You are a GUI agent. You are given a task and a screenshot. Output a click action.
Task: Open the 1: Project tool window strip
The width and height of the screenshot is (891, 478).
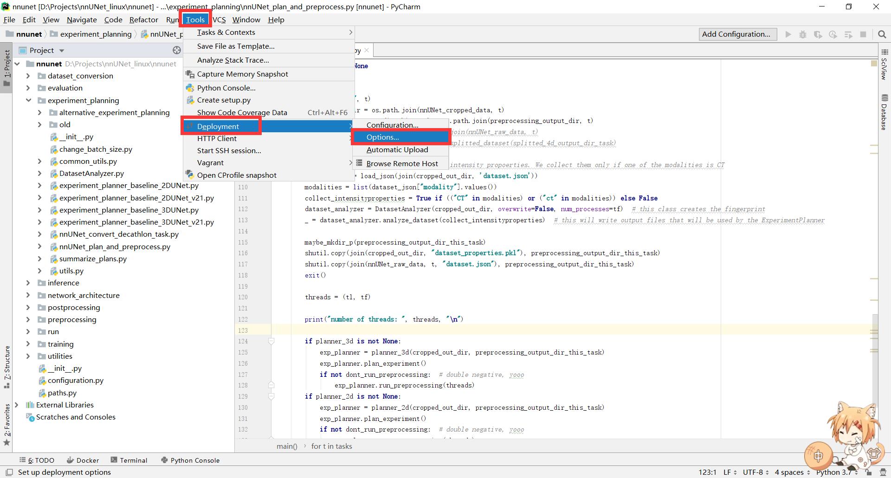pyautogui.click(x=6, y=68)
